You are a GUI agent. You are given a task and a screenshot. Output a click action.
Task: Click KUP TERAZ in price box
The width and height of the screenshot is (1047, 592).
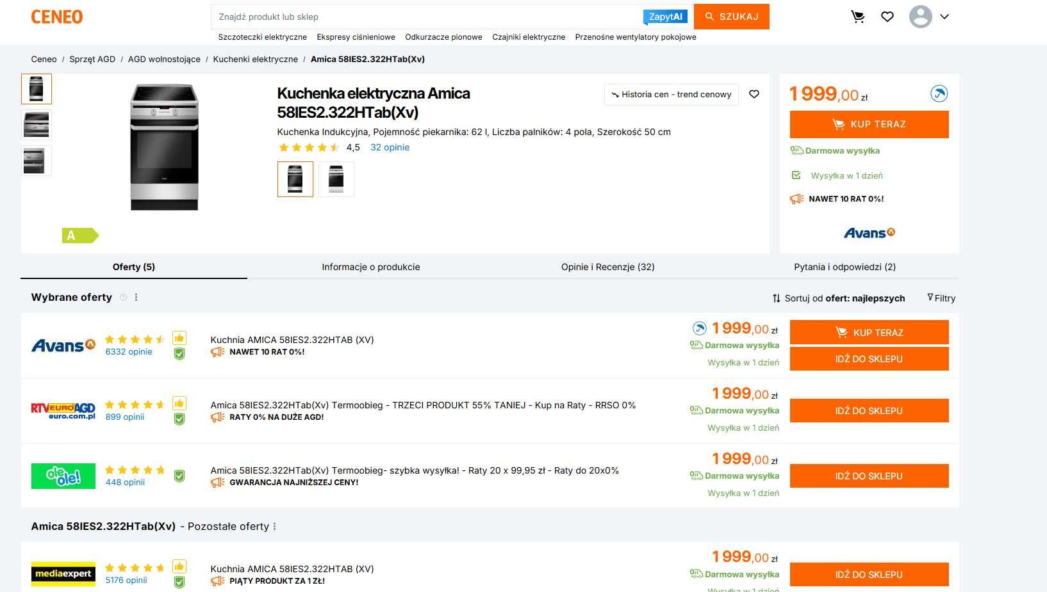[869, 124]
